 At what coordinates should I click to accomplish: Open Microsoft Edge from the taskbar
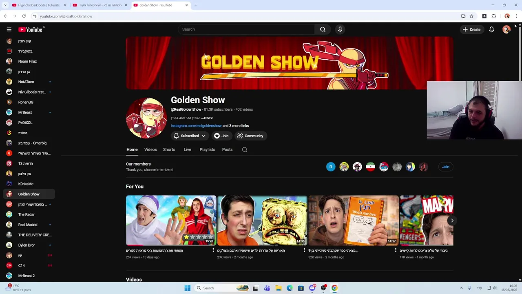290,288
